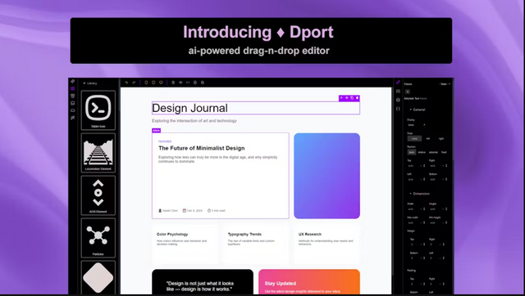
Task: Collapse the Library section
Action: 90,83
